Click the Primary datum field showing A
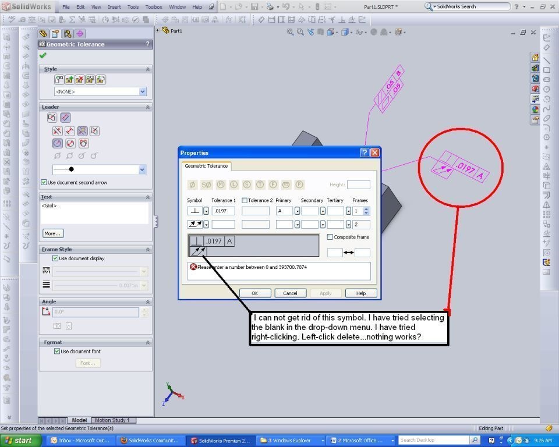This screenshot has height=447, width=559. click(x=284, y=211)
